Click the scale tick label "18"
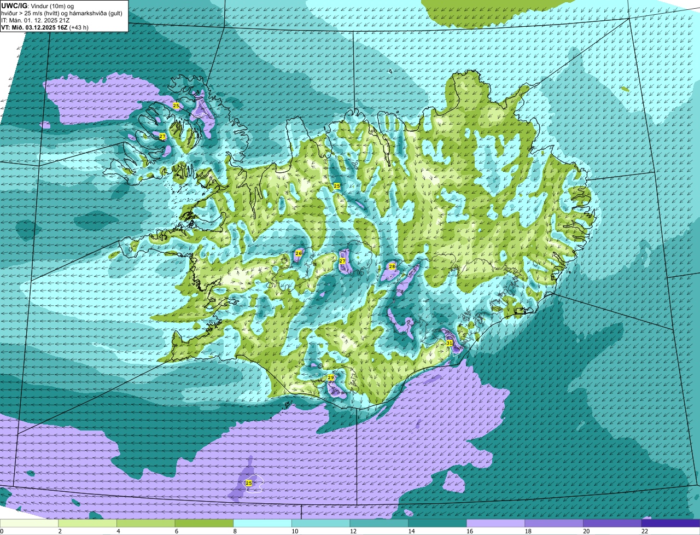700x535 pixels. [528, 531]
